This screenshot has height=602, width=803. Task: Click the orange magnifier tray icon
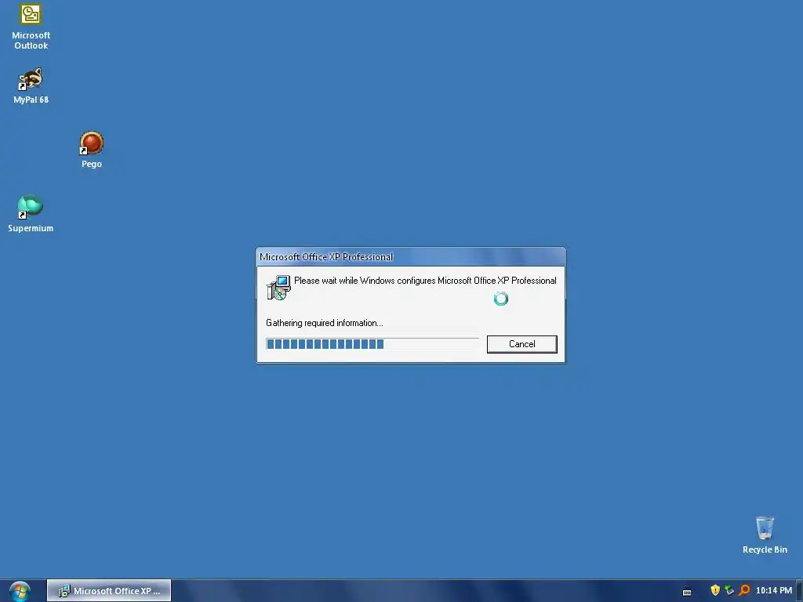pyautogui.click(x=744, y=590)
